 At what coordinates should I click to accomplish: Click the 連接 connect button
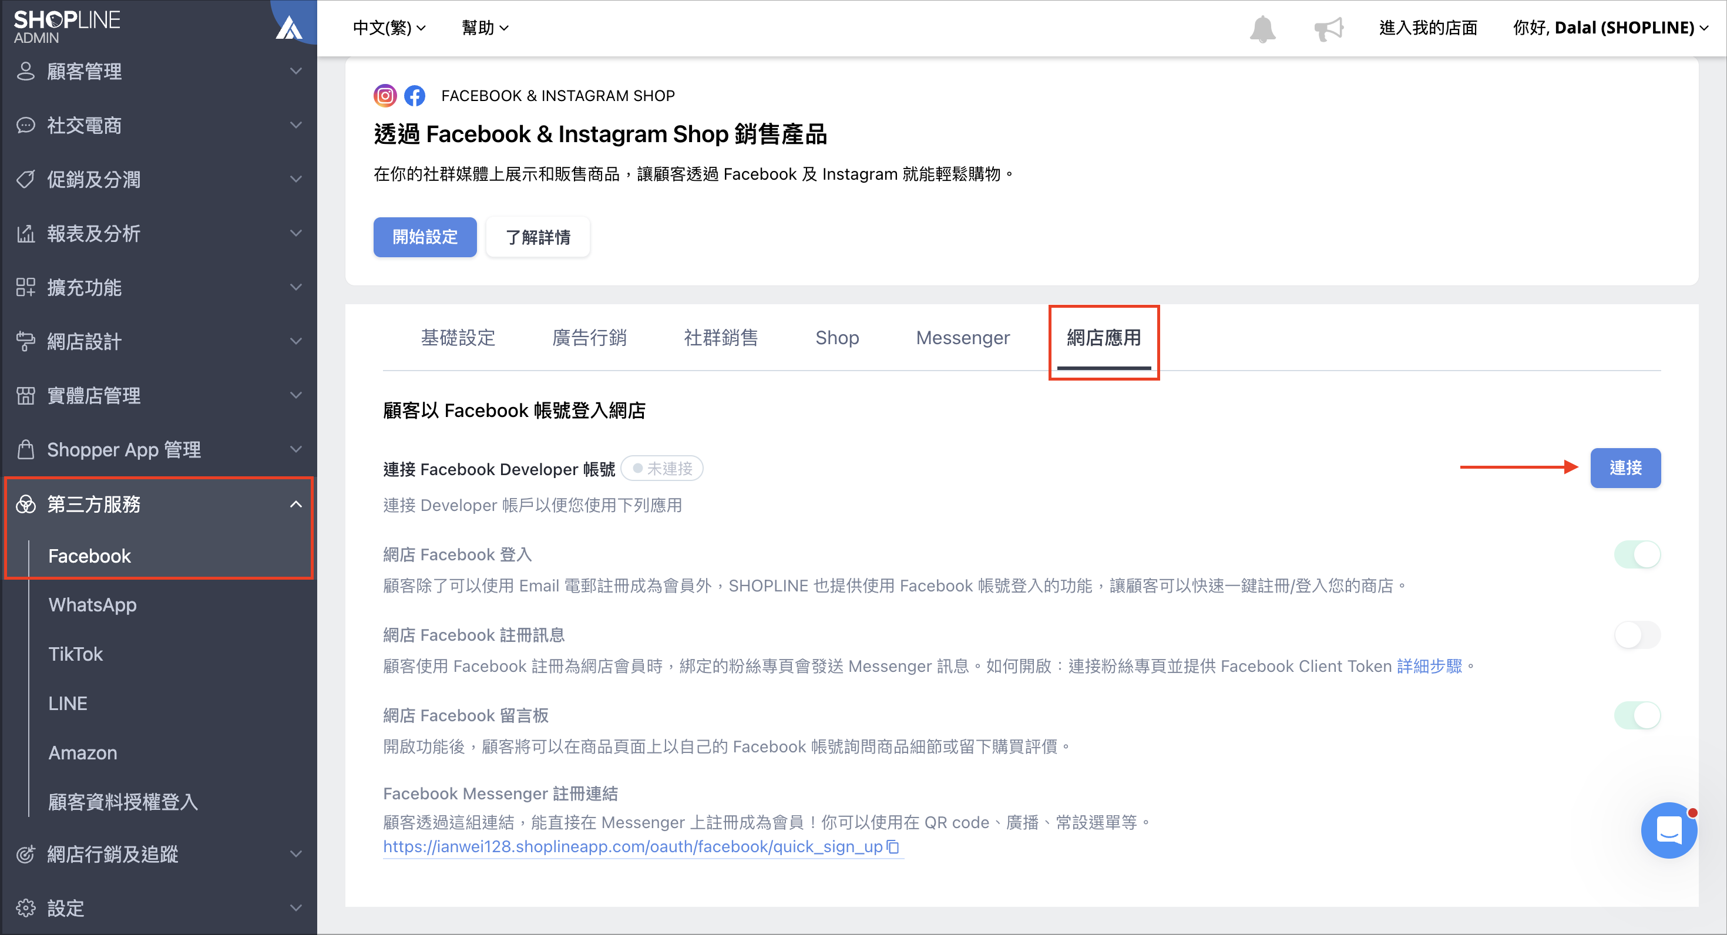(1625, 468)
